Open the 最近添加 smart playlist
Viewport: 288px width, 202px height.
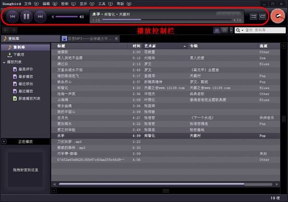pyautogui.click(x=25, y=84)
